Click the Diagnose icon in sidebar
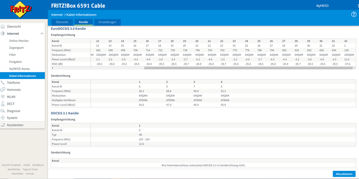This screenshot has width=359, height=179. 3,111
